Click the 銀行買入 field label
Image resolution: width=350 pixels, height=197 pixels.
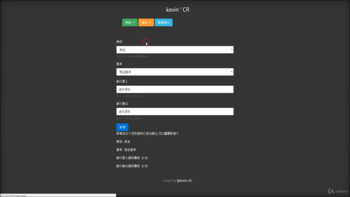pyautogui.click(x=122, y=82)
